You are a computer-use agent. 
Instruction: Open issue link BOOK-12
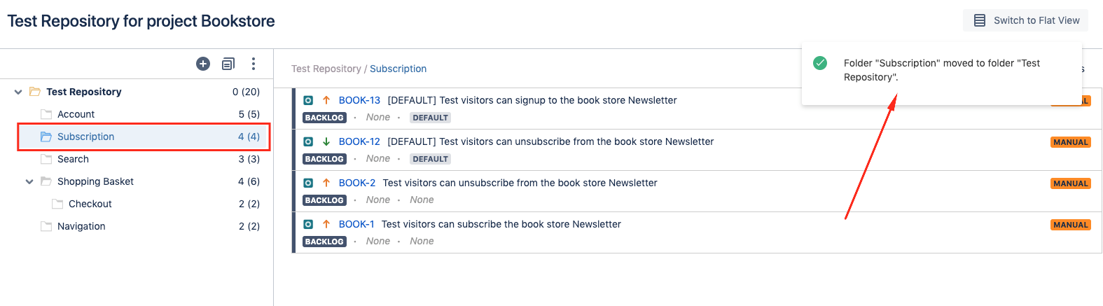tap(359, 141)
